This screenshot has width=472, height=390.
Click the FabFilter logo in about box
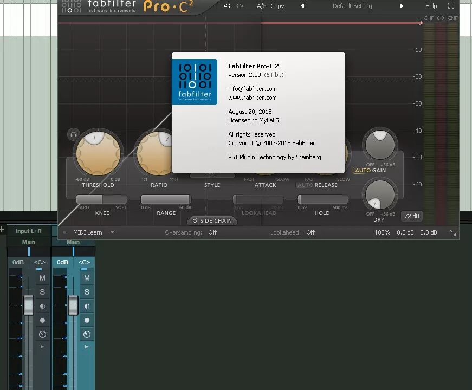point(195,82)
